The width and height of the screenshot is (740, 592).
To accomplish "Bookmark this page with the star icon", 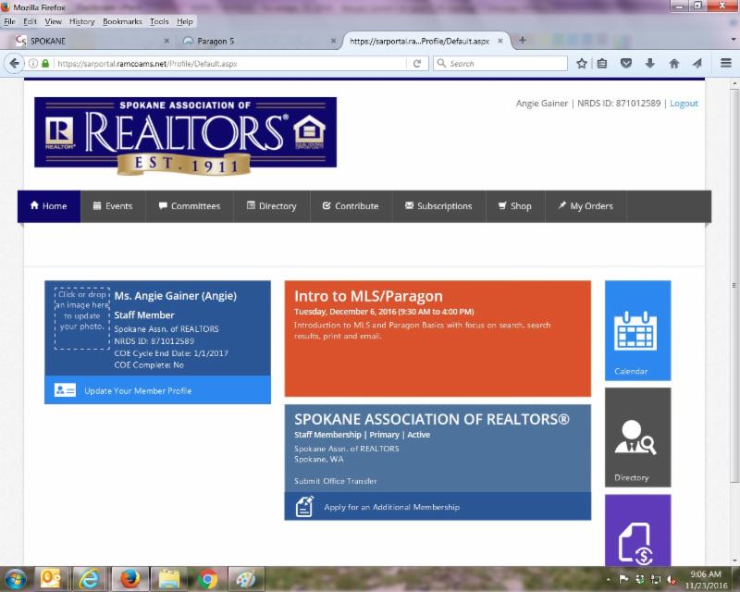I will (x=582, y=64).
